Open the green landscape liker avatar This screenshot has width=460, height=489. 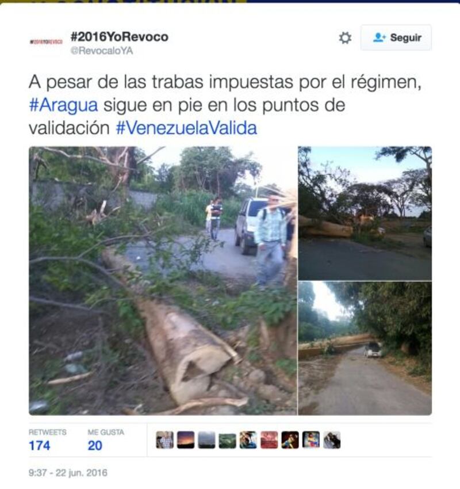[x=228, y=440]
